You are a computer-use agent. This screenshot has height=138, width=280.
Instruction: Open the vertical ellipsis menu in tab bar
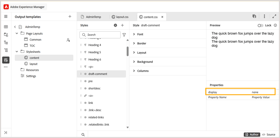tap(264, 16)
